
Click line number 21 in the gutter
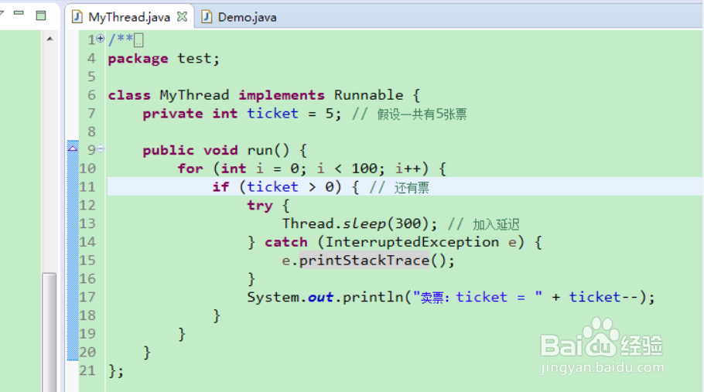pyautogui.click(x=88, y=370)
